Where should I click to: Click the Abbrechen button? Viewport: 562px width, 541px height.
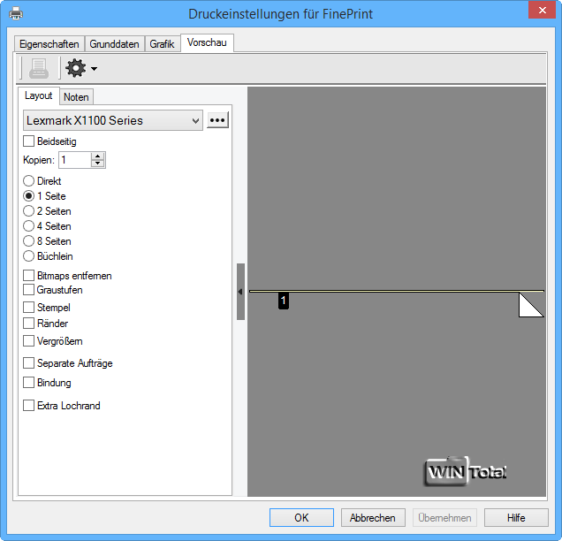(x=373, y=517)
